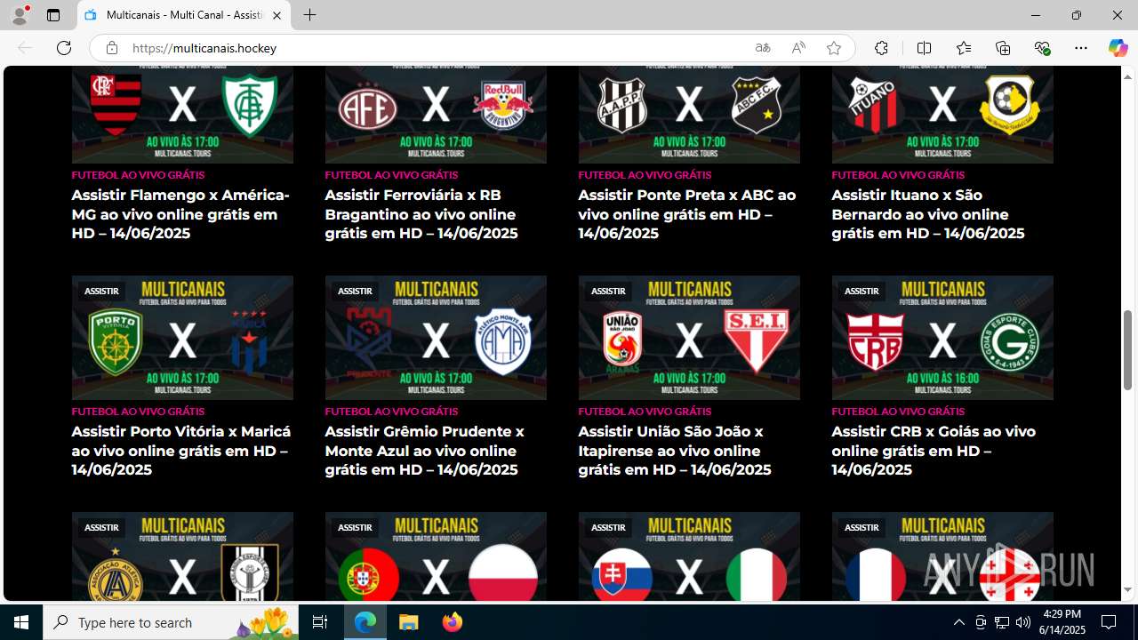Open Firefox taskbar icon
Screen dimensions: 1138x640
(x=453, y=622)
